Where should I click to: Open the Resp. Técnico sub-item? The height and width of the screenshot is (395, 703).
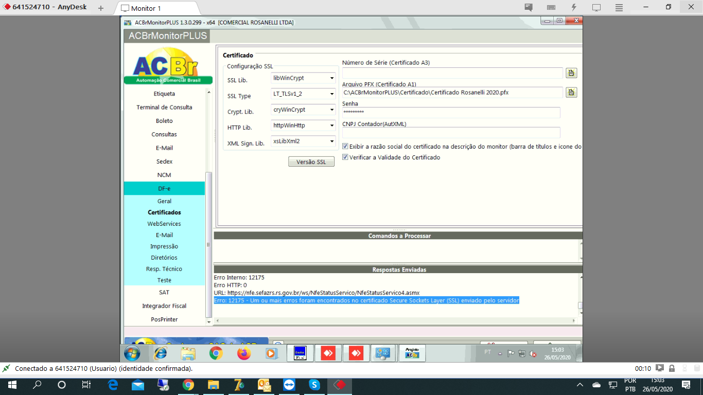click(x=164, y=269)
